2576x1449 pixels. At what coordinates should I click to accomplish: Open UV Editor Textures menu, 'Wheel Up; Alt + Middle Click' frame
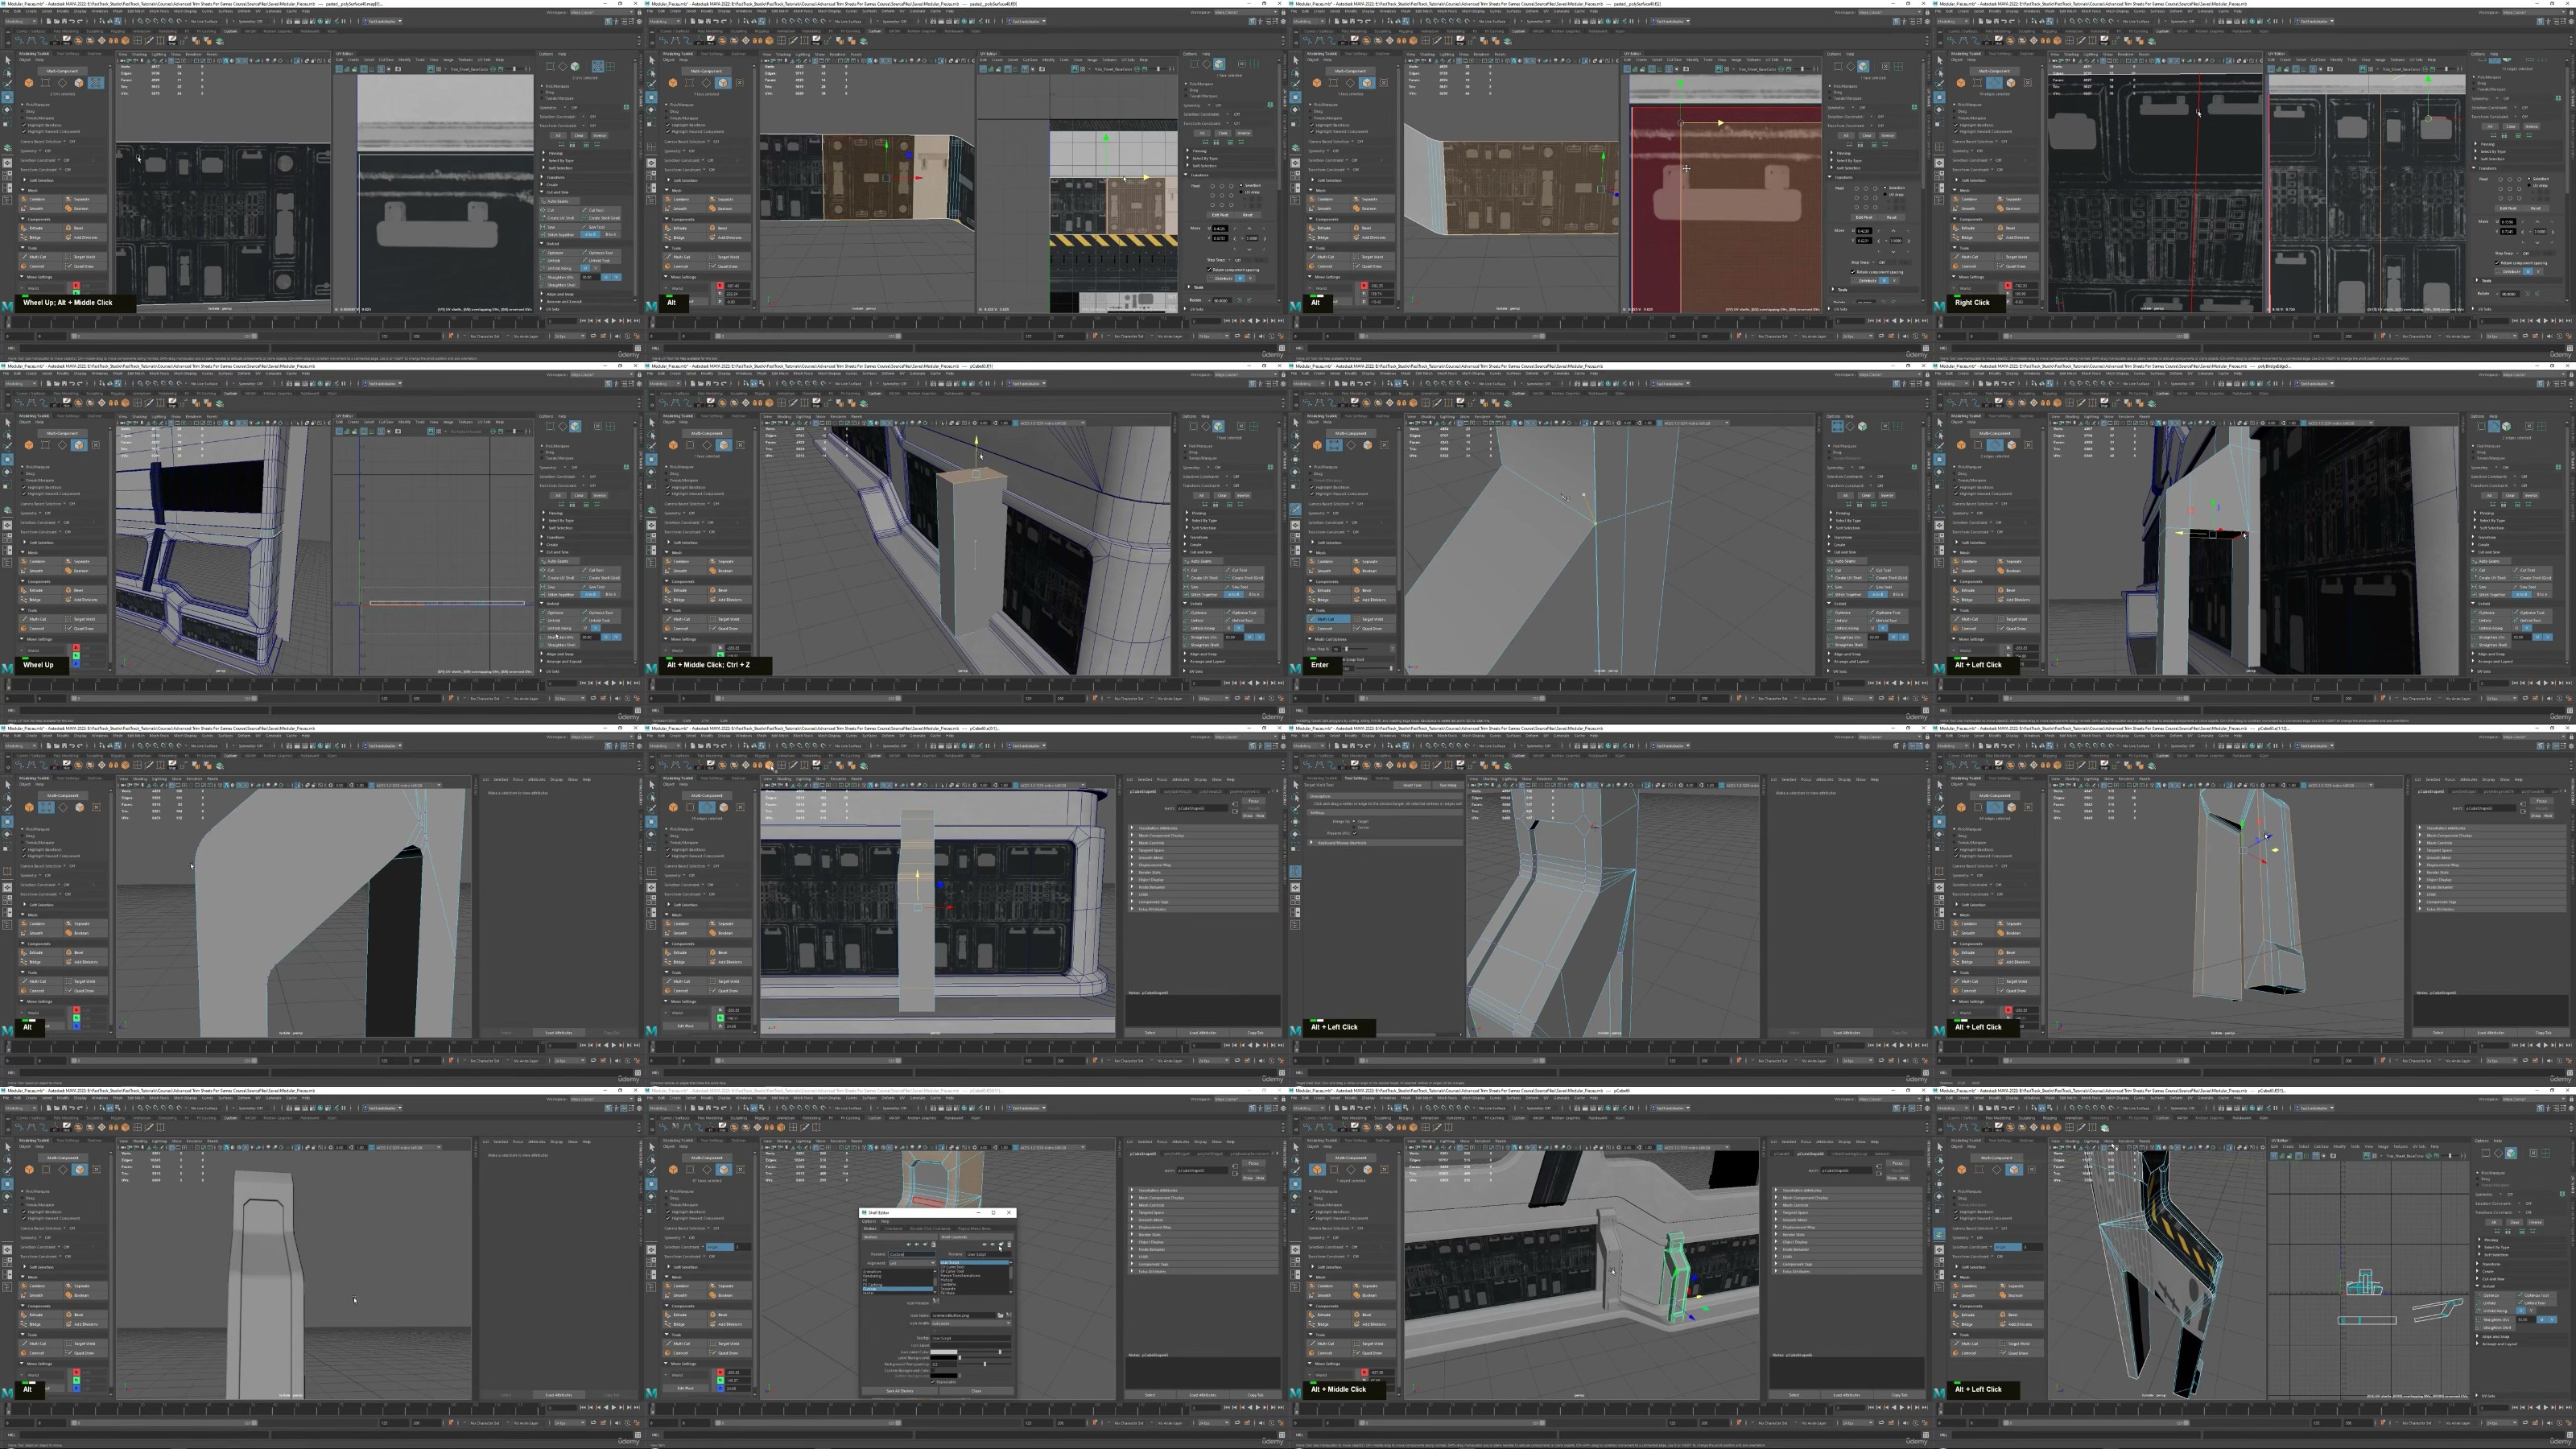coord(466,60)
